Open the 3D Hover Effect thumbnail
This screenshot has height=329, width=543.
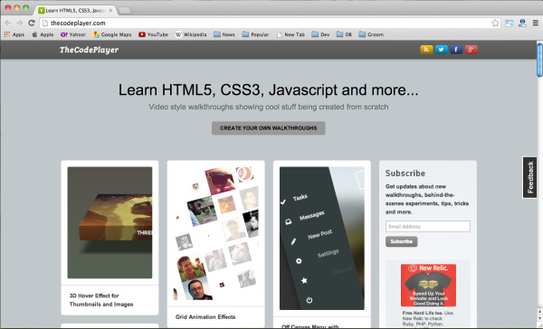[110, 222]
